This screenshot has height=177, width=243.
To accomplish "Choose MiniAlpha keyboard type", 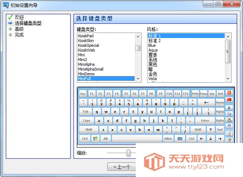I will [x=86, y=64].
